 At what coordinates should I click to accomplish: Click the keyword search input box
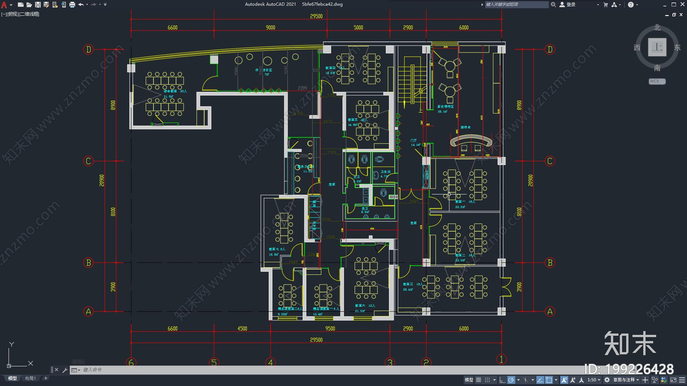(x=517, y=4)
